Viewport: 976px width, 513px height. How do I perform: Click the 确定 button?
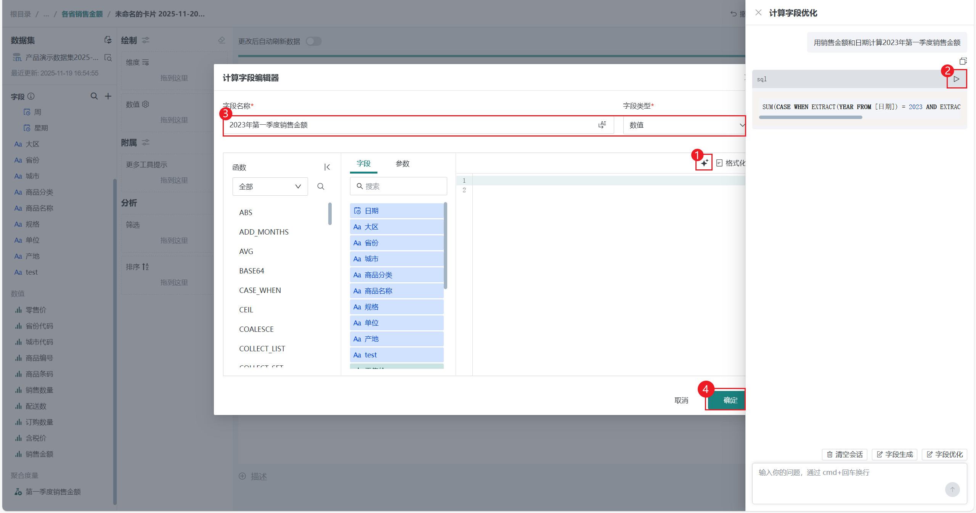pos(730,400)
